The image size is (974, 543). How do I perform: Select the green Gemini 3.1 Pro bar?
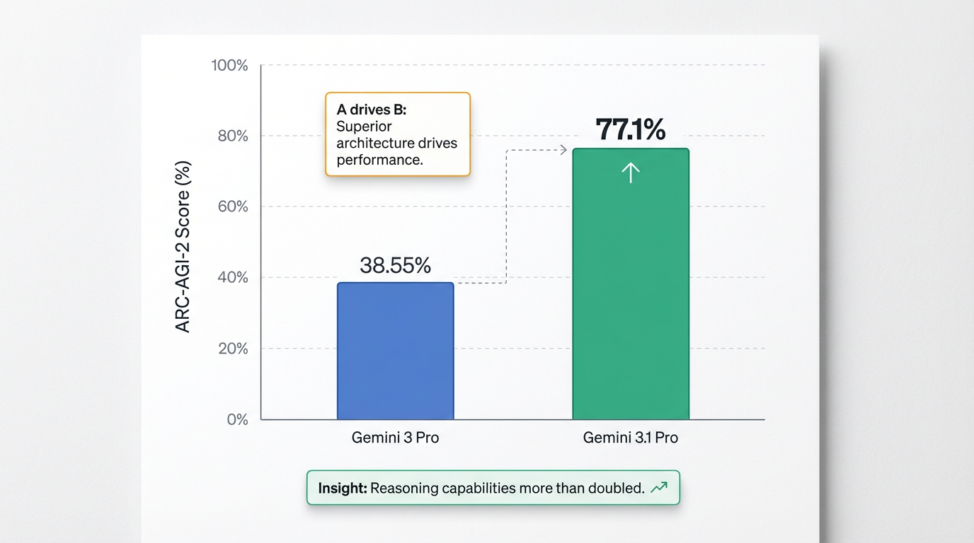630,297
